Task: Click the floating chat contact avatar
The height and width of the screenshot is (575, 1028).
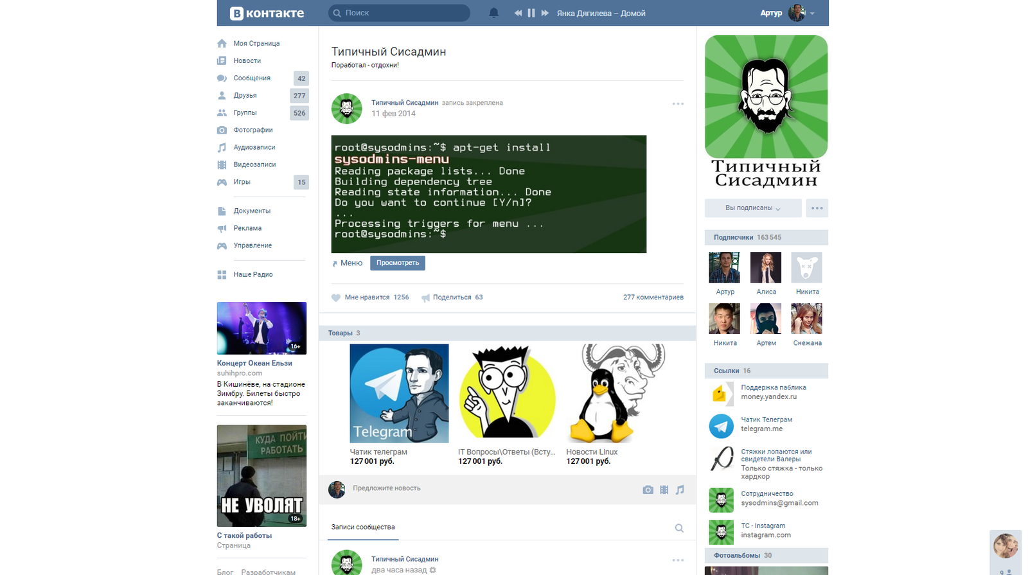Action: point(1006,547)
